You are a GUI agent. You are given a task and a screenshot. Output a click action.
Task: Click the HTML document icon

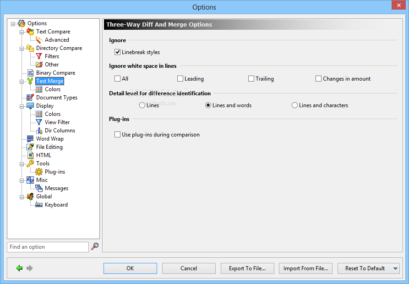pos(30,155)
